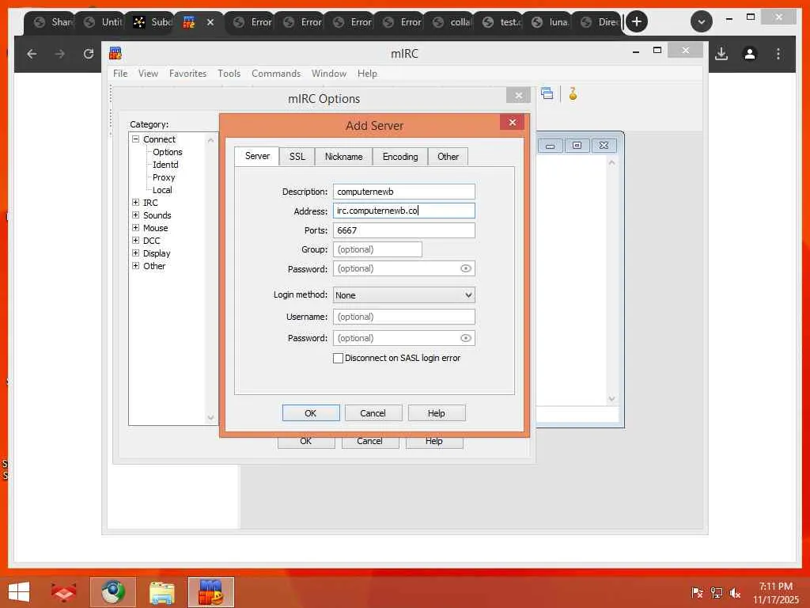Screen dimensions: 810x608
Task: Click the Description input field
Action: click(404, 192)
